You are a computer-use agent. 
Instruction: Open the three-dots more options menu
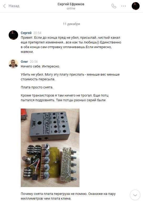pyautogui.click(x=124, y=6)
